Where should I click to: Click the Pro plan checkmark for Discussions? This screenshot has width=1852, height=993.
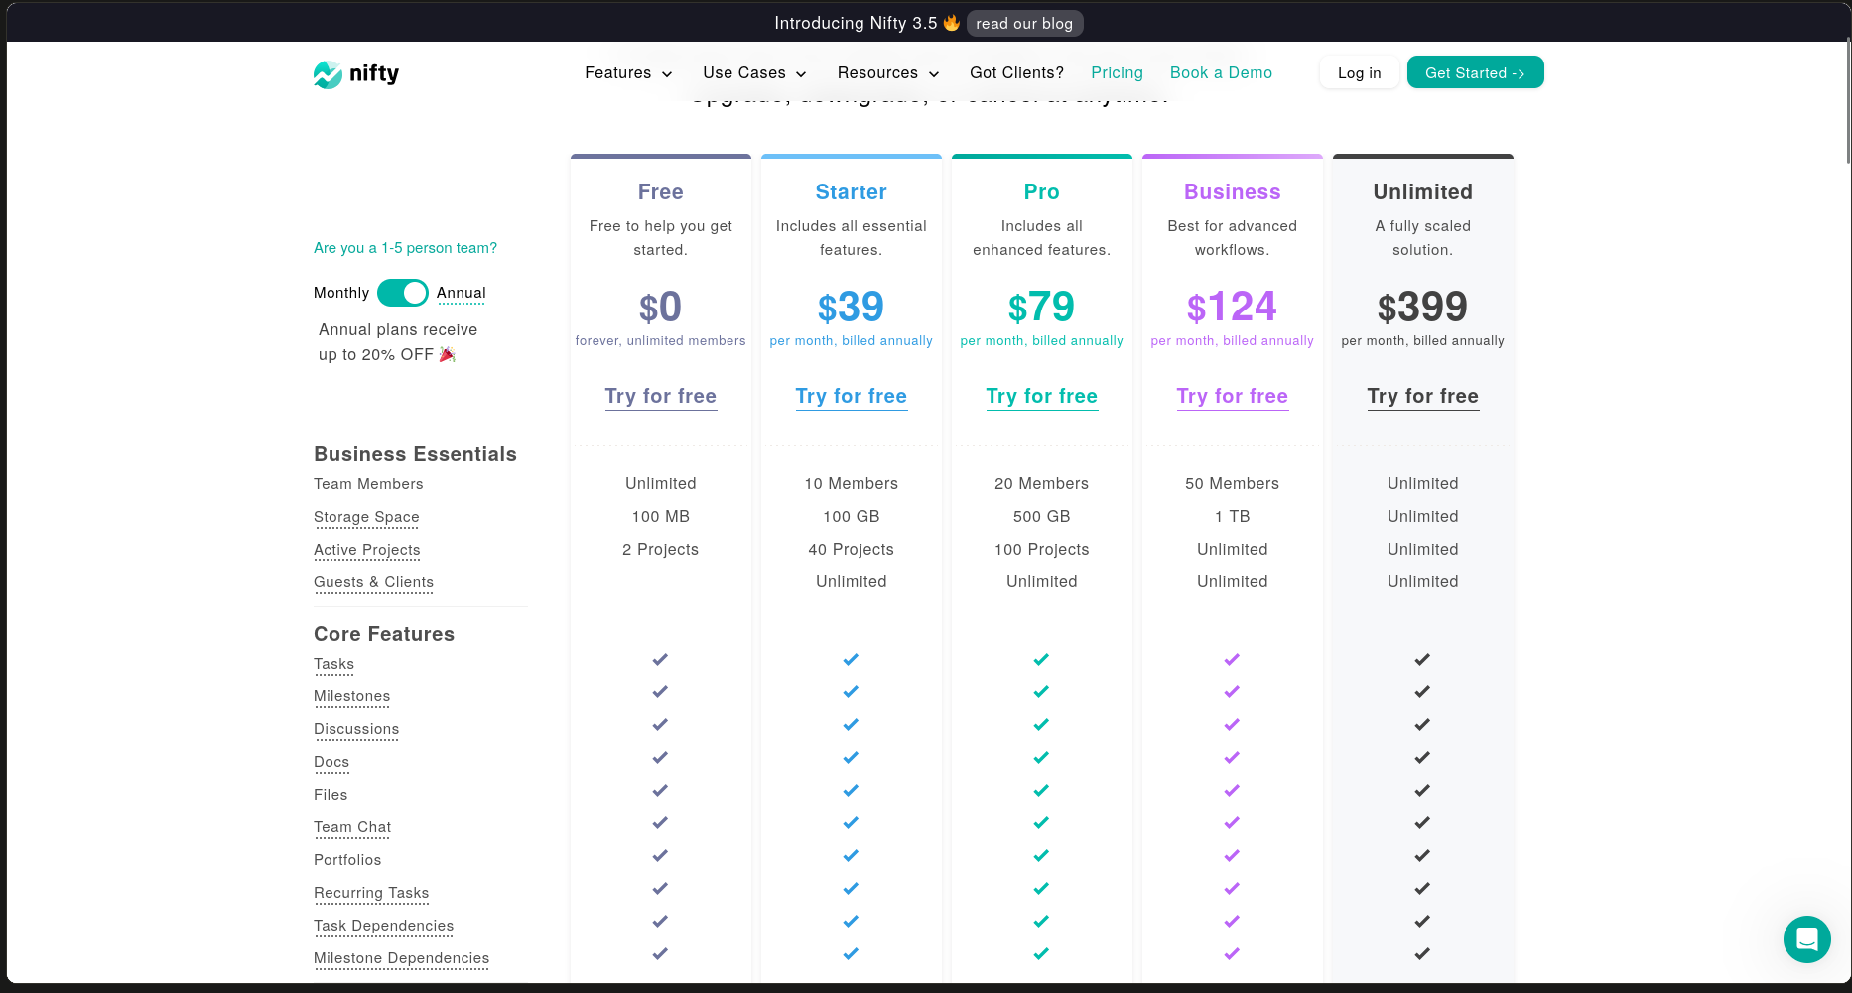(x=1041, y=724)
